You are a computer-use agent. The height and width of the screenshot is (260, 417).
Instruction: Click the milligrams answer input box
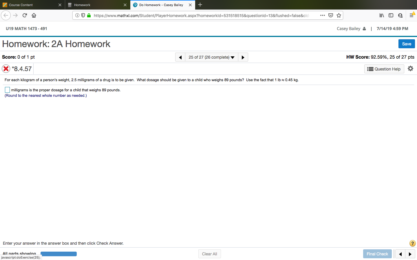[x=7, y=90]
